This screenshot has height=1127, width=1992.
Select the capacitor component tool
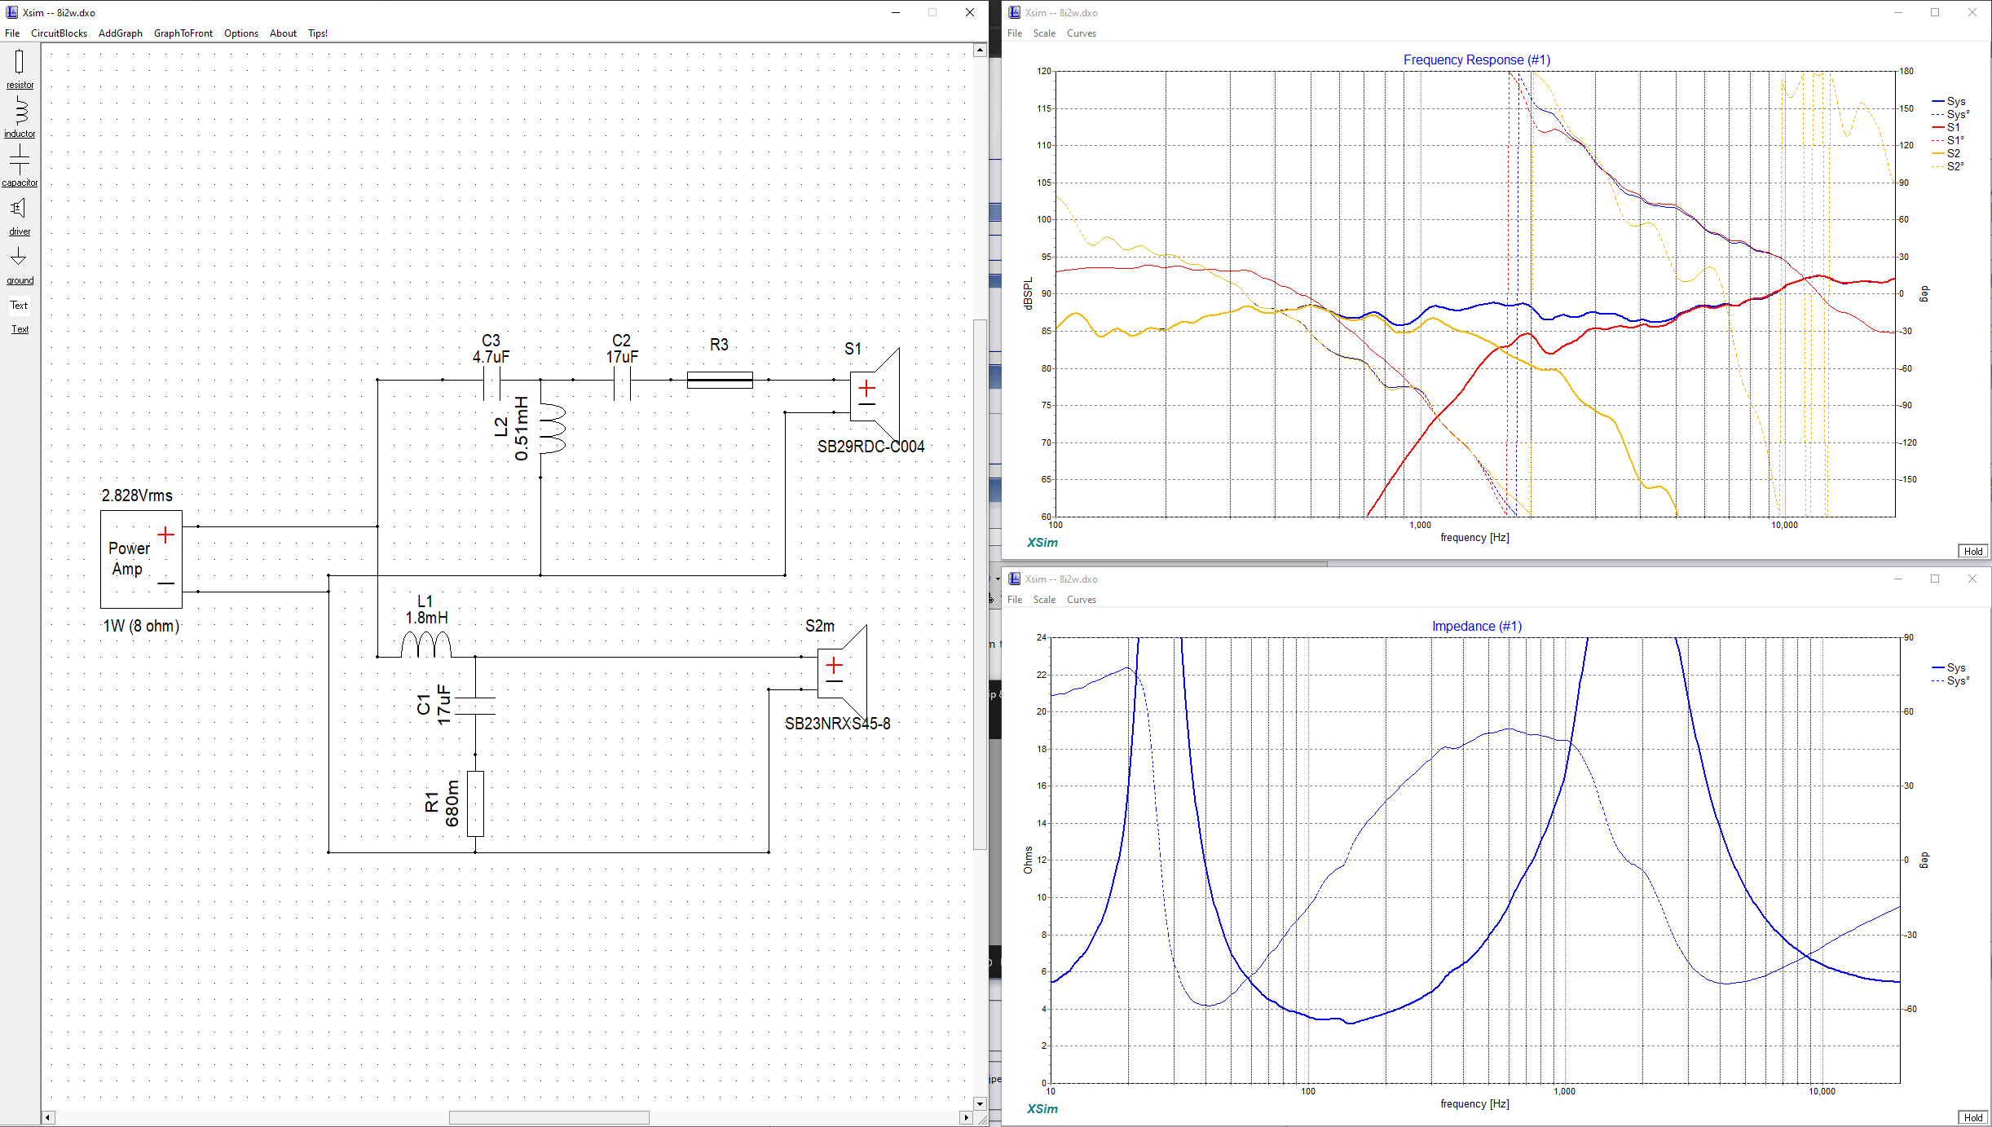point(20,165)
